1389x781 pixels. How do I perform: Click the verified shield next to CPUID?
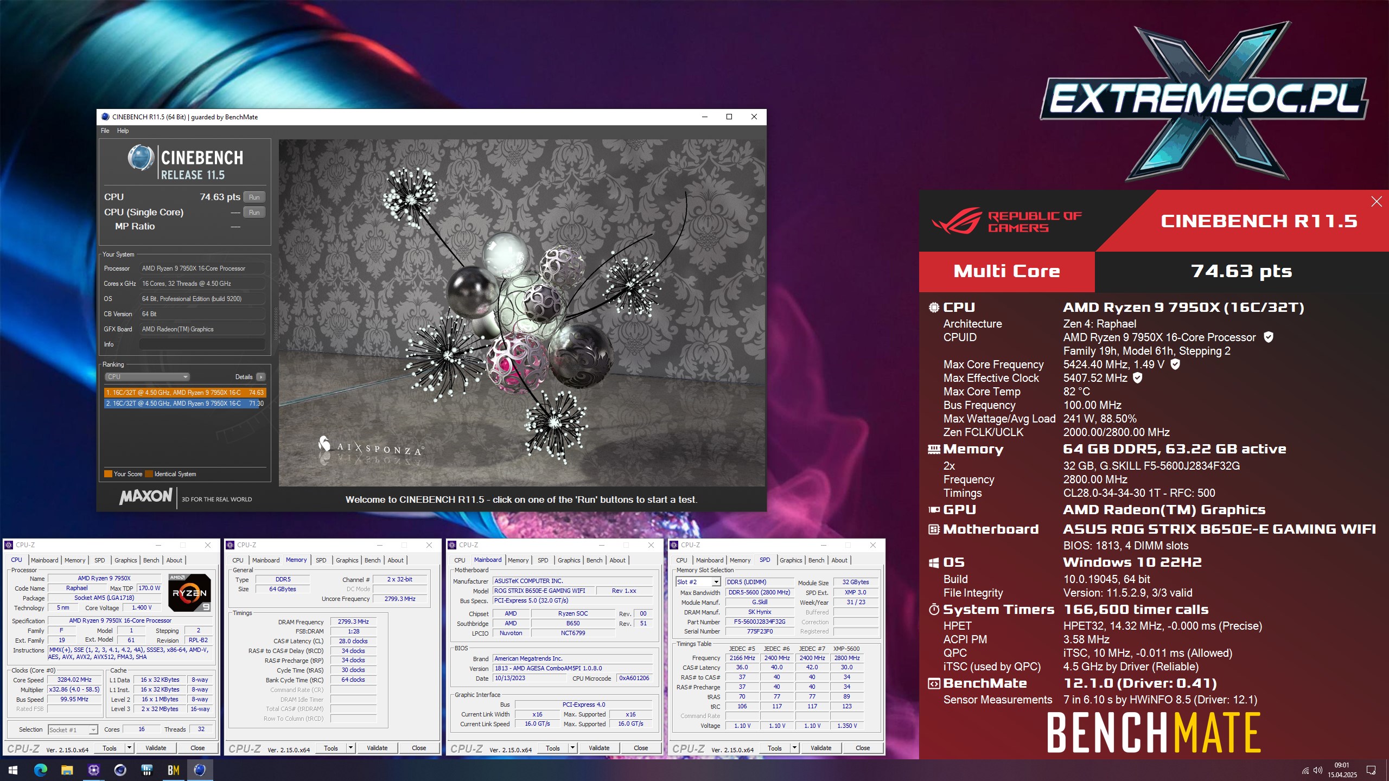pyautogui.click(x=1268, y=337)
